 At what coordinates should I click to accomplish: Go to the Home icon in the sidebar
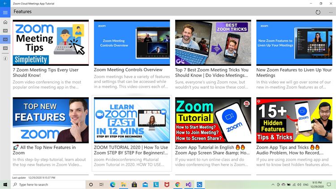click(5, 22)
